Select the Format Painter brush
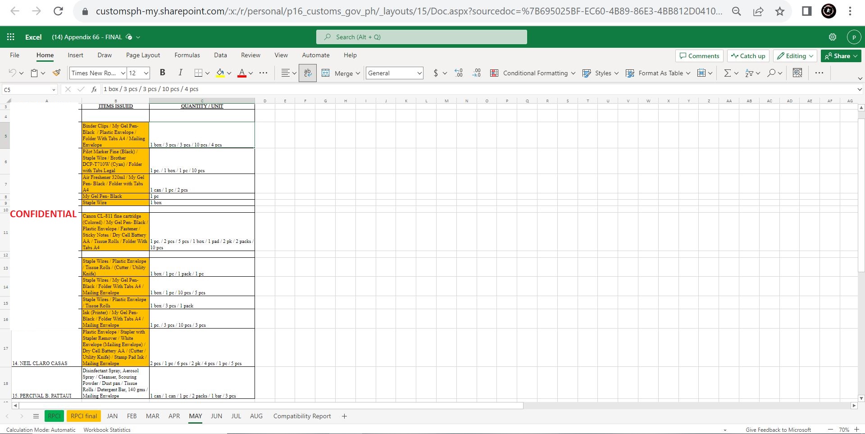The height and width of the screenshot is (434, 865). pos(57,73)
